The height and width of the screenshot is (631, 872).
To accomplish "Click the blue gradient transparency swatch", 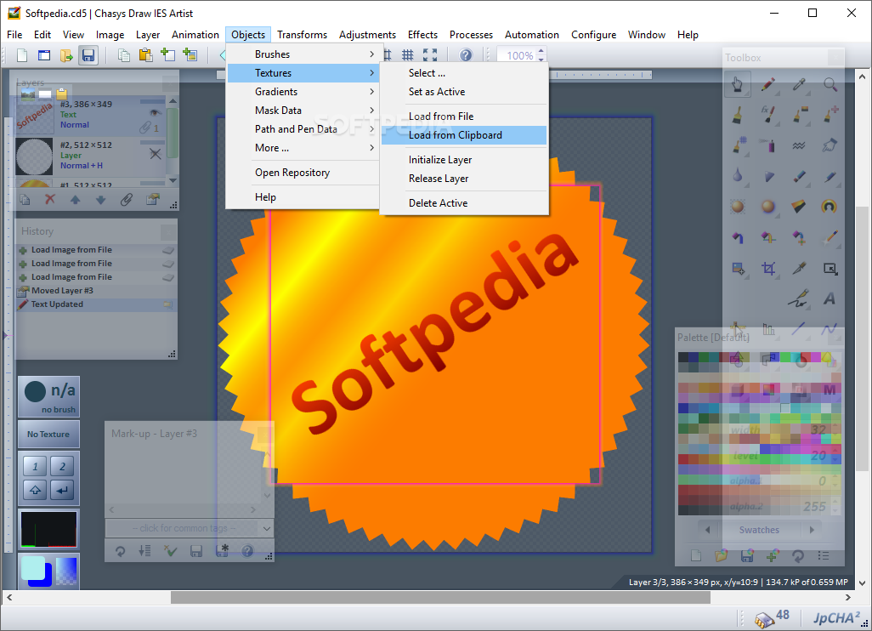I will click(x=66, y=571).
